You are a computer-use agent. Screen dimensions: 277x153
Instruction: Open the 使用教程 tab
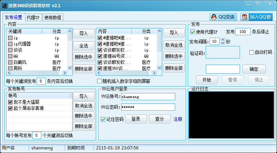pyautogui.click(x=53, y=18)
